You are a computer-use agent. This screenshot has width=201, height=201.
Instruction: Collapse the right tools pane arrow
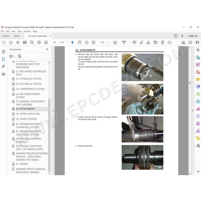(193, 111)
